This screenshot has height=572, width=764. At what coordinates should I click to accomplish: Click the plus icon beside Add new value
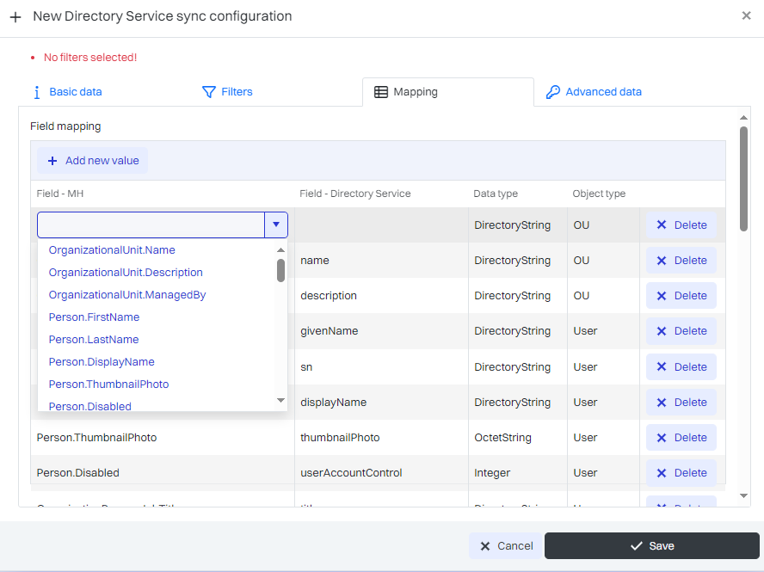coord(52,161)
